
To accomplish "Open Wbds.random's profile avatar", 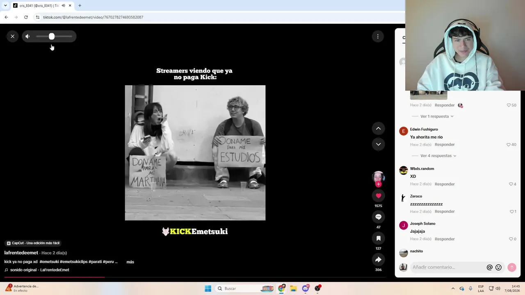I will point(404,170).
